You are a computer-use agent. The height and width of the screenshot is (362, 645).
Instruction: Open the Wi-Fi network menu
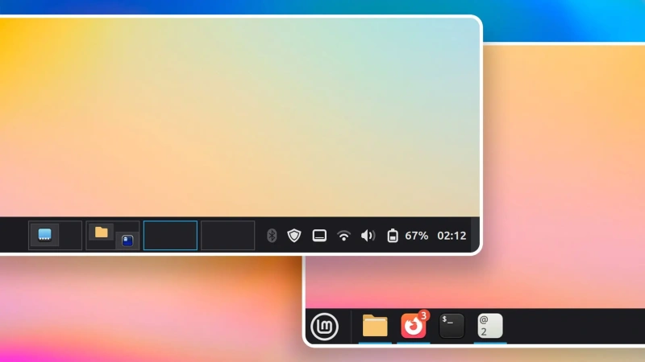pos(343,236)
